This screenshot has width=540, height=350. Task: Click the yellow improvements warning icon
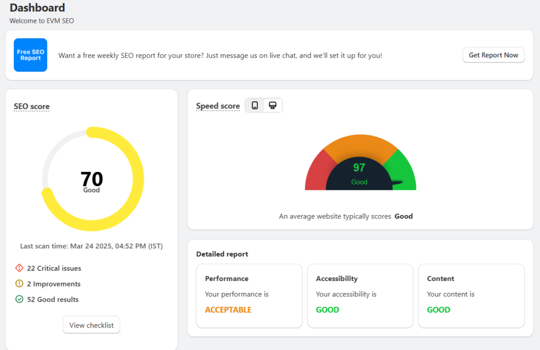click(x=20, y=284)
